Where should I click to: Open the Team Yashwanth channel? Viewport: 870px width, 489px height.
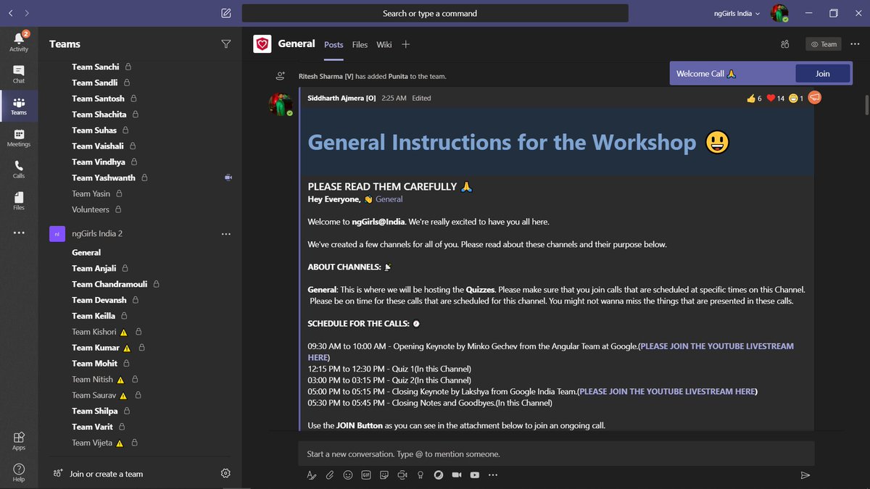[x=103, y=177]
